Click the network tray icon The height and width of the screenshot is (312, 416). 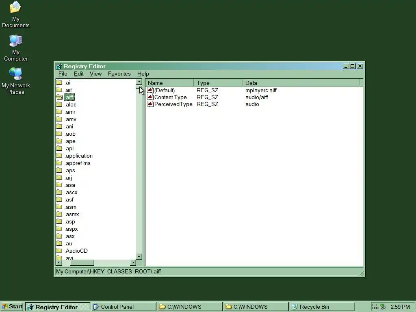(375, 307)
